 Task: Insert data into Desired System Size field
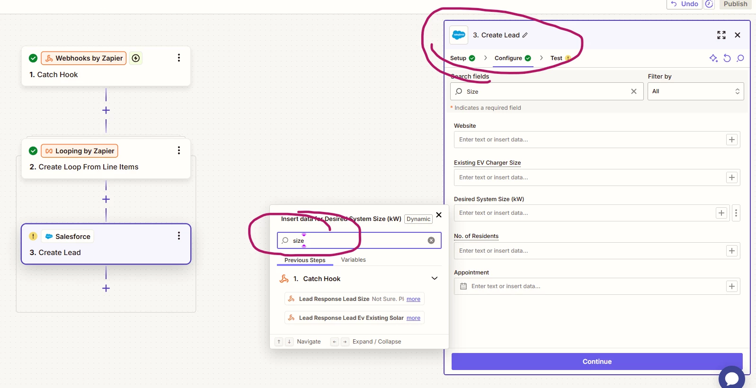pyautogui.click(x=721, y=213)
